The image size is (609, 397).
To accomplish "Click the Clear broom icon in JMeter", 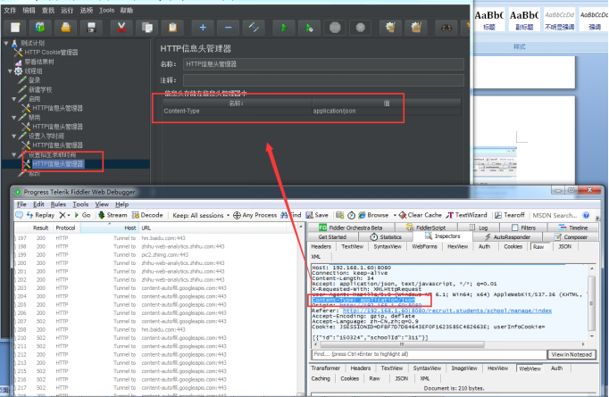I will 390,28.
